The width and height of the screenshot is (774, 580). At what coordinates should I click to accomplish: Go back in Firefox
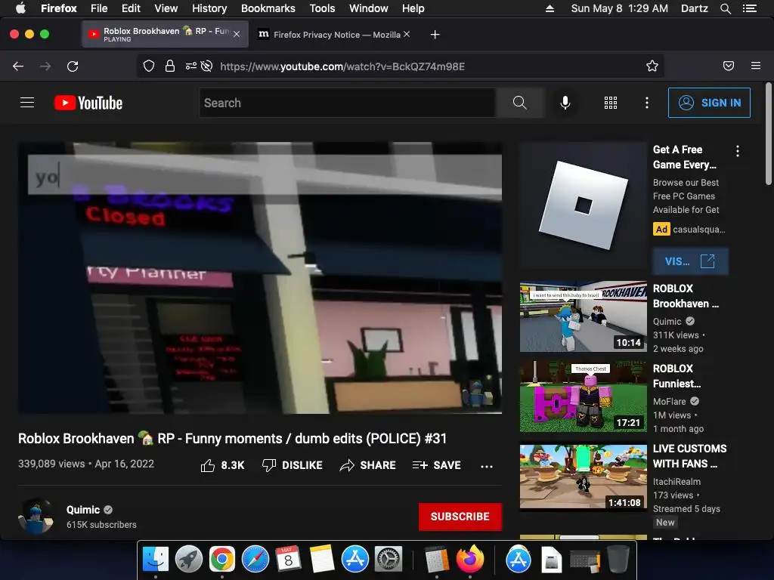(x=18, y=66)
